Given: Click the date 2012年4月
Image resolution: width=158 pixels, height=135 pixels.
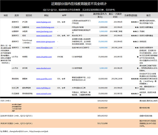Looking at the screenshot, I should pos(118,42).
